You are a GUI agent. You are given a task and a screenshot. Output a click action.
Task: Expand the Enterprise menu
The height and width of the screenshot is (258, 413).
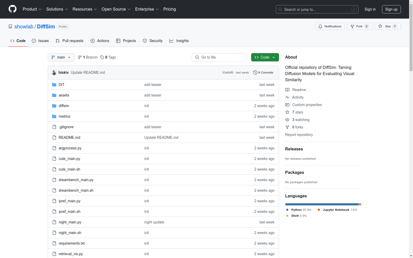147,9
